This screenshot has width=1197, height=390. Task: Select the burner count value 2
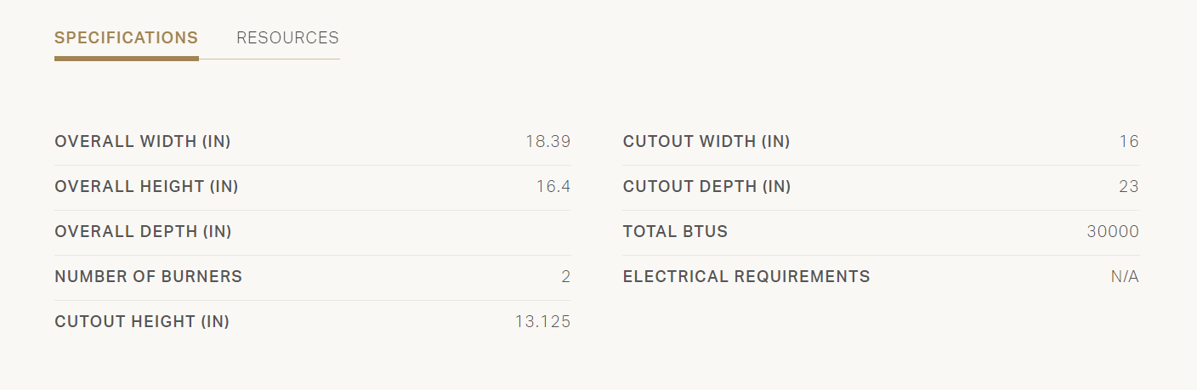566,277
